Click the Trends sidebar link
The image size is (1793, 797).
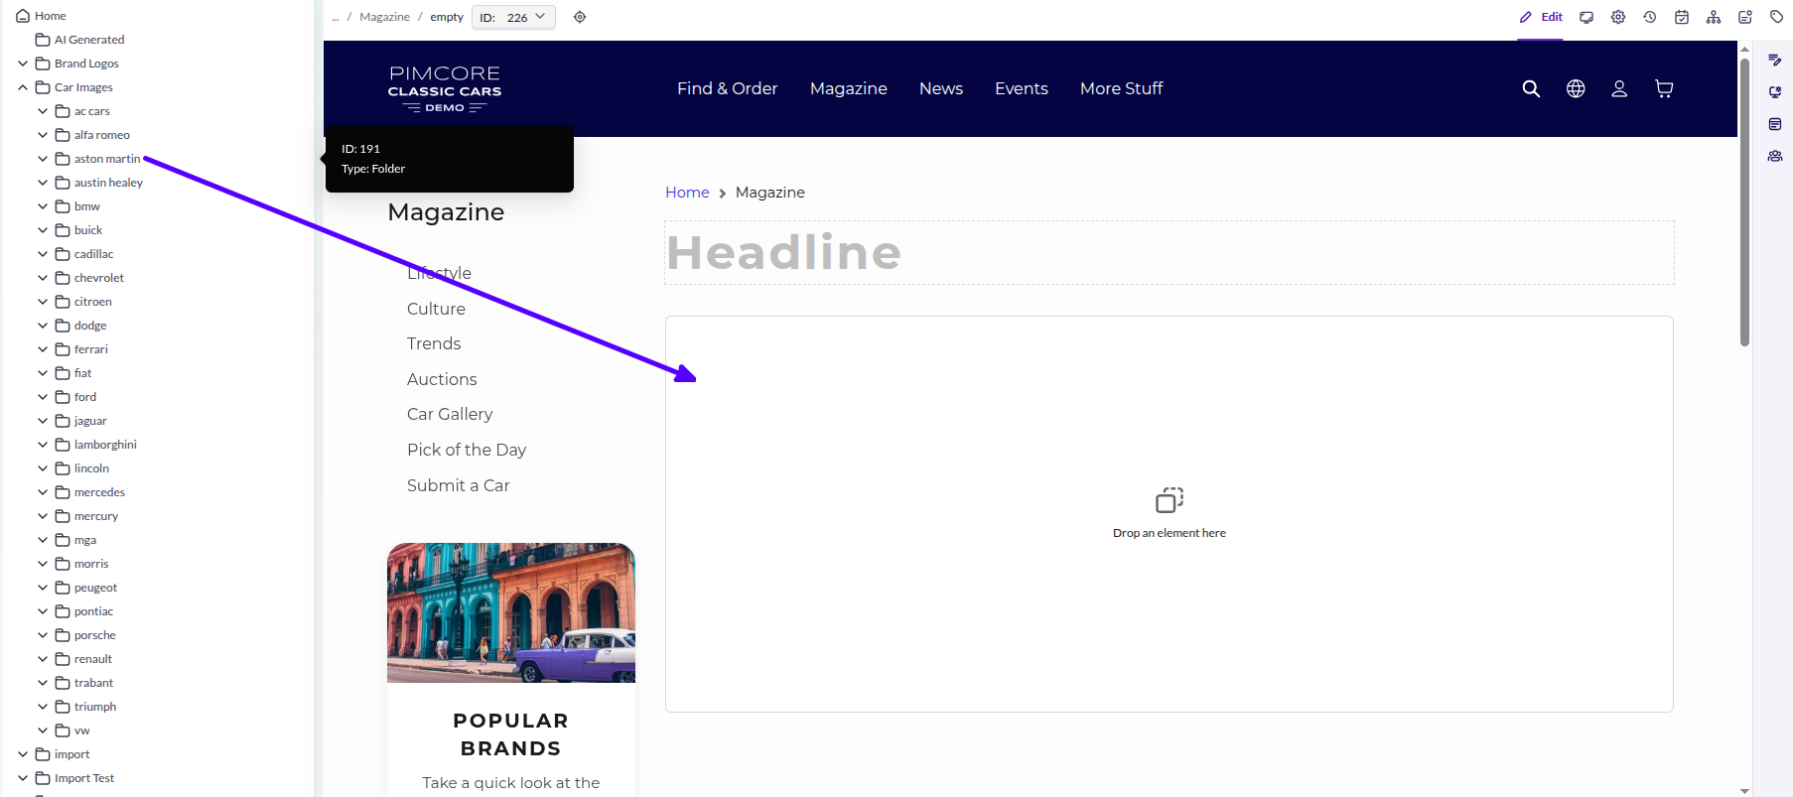tap(434, 343)
